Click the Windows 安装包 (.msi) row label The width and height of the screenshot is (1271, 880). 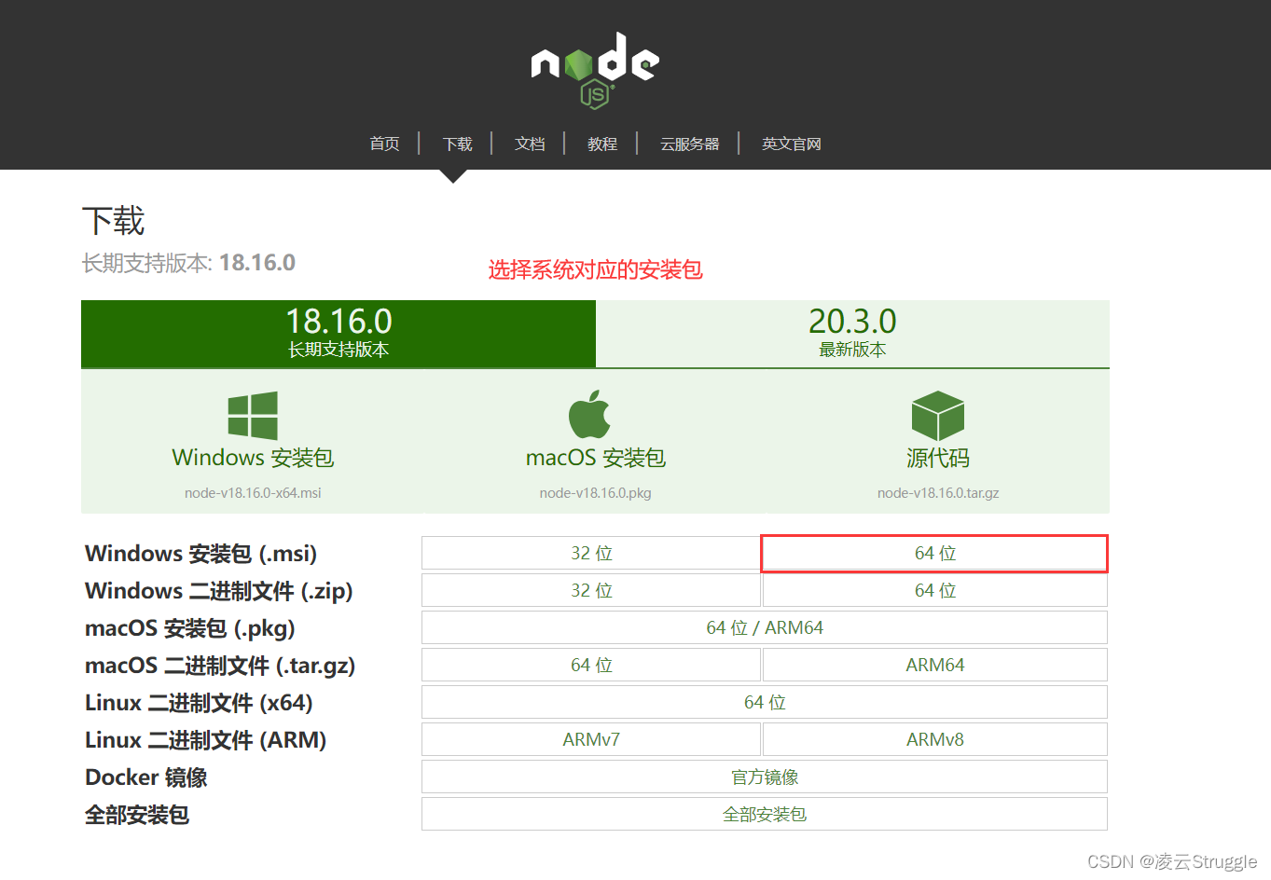tap(200, 554)
